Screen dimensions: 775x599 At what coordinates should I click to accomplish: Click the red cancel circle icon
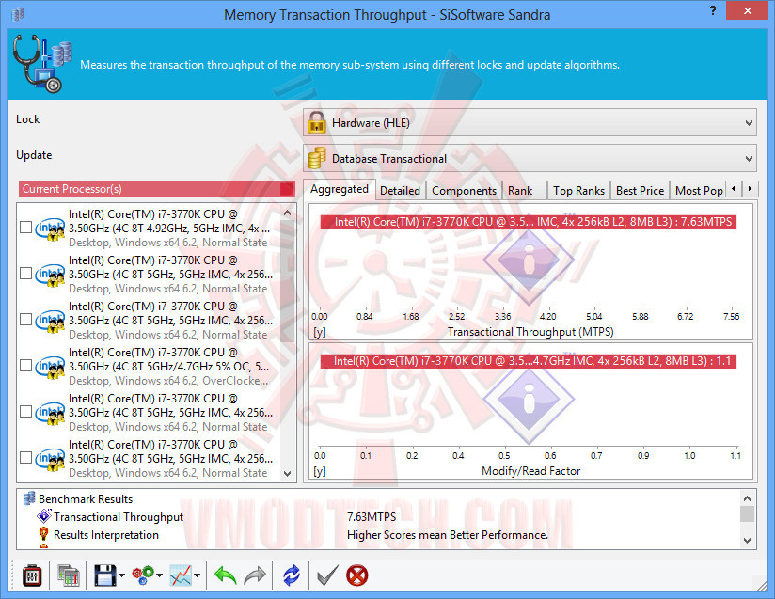(x=356, y=575)
